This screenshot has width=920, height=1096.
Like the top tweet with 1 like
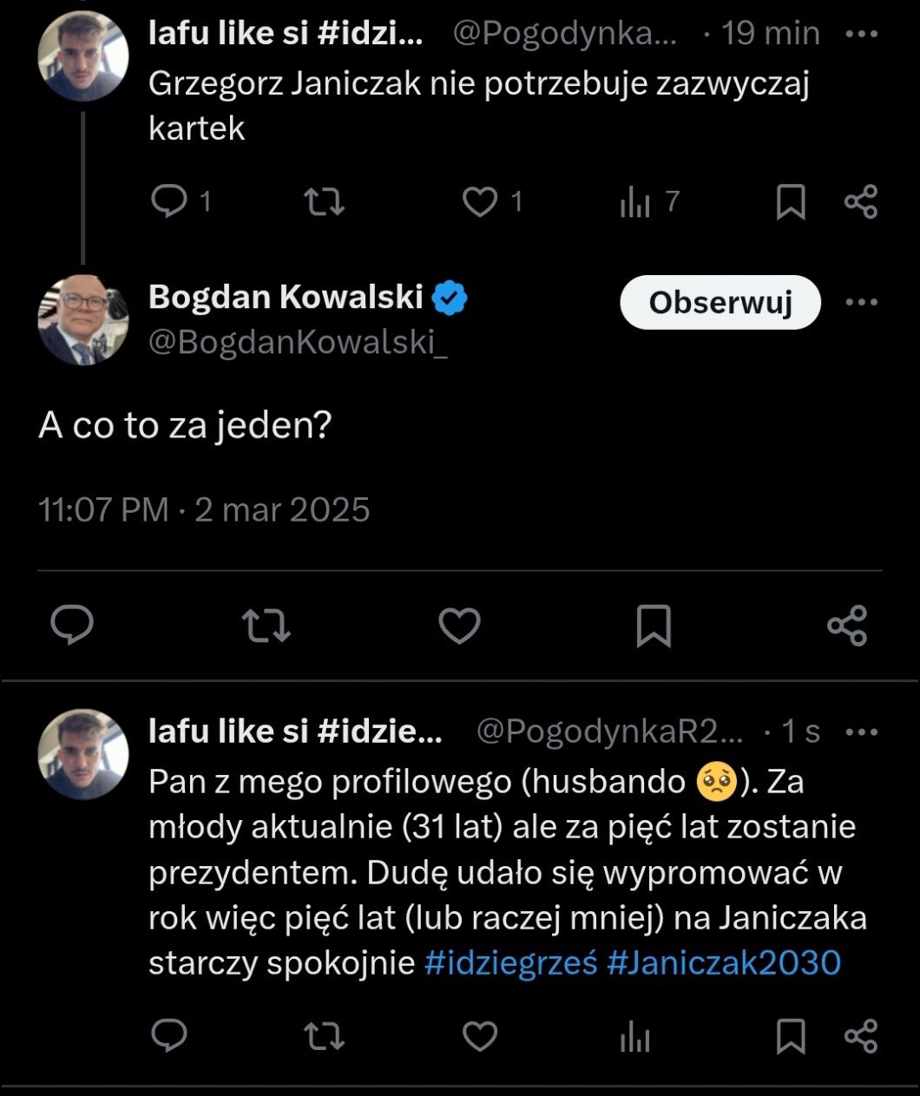[x=479, y=201]
